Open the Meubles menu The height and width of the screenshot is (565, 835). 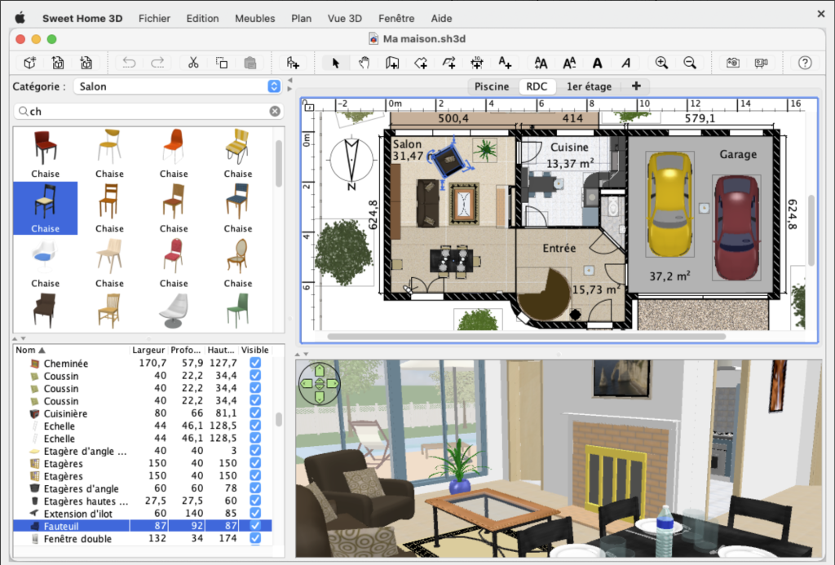(x=254, y=19)
